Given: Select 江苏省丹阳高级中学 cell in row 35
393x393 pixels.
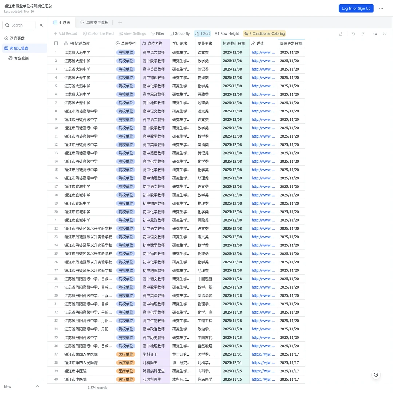Looking at the screenshot, I should [88, 337].
